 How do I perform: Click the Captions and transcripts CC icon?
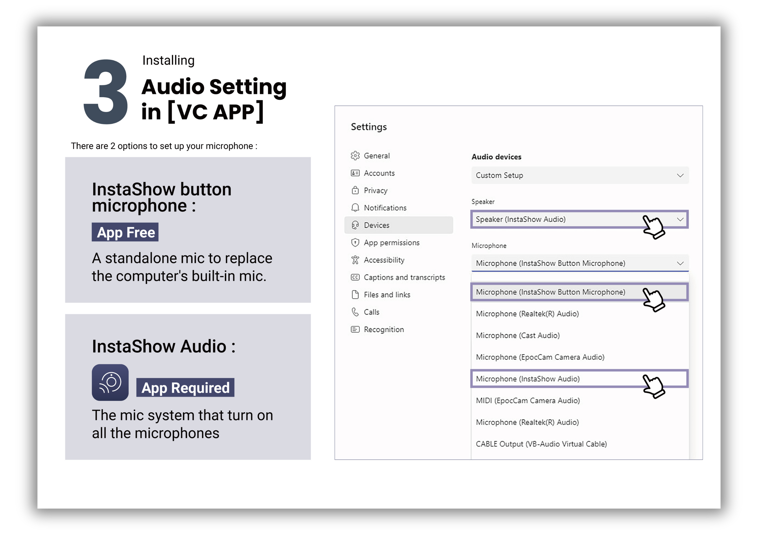click(355, 277)
